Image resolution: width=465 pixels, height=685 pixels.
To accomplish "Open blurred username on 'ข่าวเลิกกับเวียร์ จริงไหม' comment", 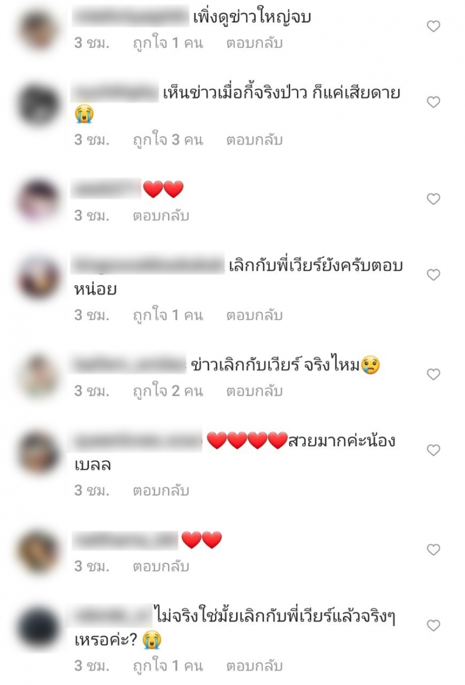I will click(130, 365).
